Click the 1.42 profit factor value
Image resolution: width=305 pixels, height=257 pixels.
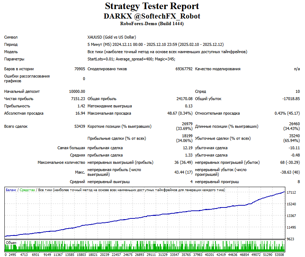coord(81,106)
